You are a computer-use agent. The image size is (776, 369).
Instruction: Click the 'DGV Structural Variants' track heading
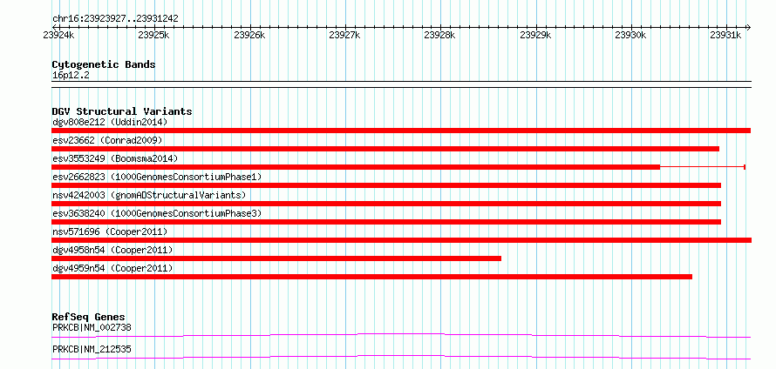pyautogui.click(x=122, y=111)
